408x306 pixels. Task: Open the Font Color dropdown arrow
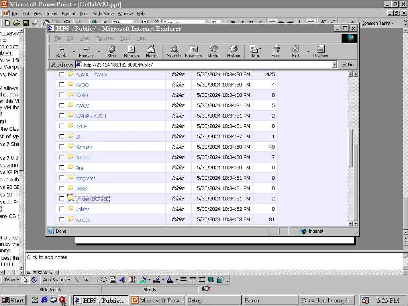(x=177, y=280)
